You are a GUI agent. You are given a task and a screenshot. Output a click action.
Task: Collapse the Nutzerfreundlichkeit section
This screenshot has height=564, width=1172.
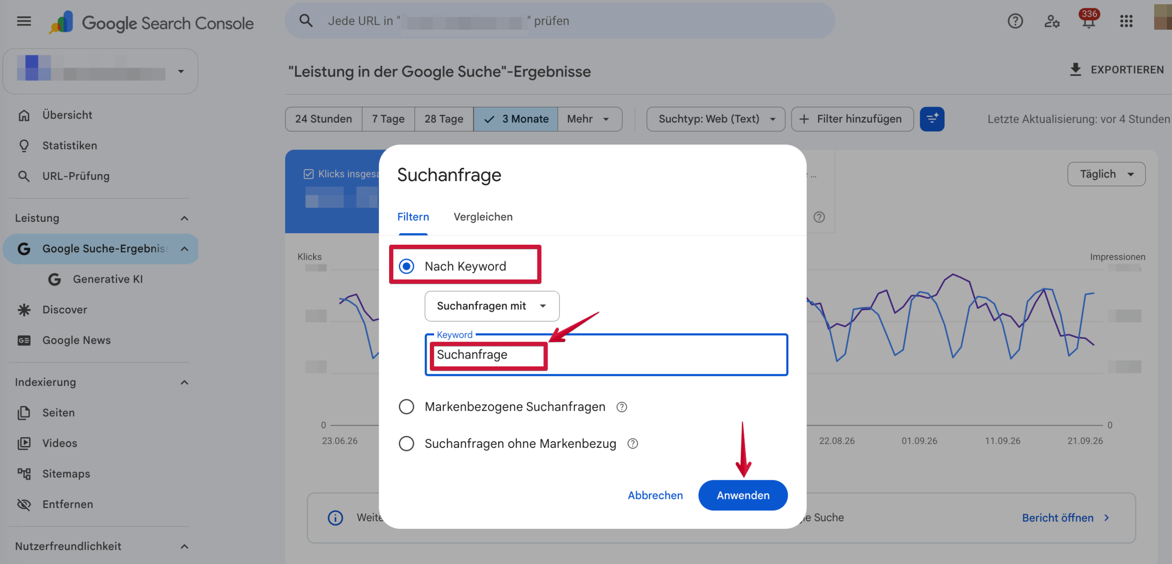coord(184,547)
